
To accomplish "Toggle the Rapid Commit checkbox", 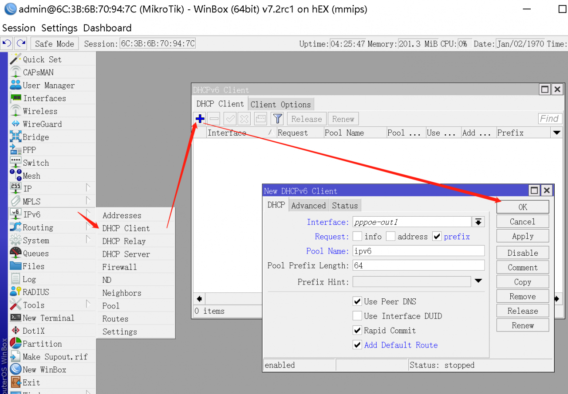I will (357, 331).
